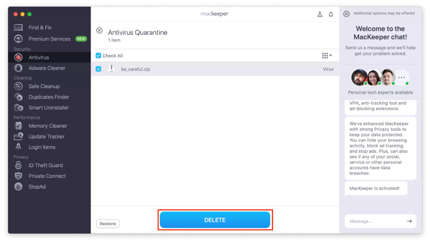Open the user account profile icon
Image resolution: width=430 pixels, height=243 pixels.
pos(320,14)
